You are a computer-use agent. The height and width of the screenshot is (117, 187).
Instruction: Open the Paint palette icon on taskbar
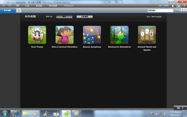pyautogui.click(x=77, y=114)
